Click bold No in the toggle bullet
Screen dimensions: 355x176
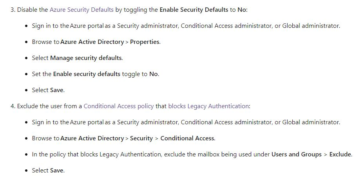tap(154, 74)
